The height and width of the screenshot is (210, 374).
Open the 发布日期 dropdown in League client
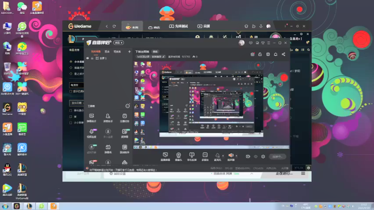click(x=76, y=103)
